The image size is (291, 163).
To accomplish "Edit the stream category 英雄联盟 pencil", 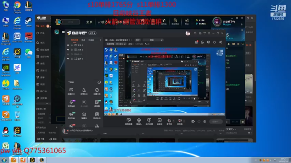I will click(124, 44).
